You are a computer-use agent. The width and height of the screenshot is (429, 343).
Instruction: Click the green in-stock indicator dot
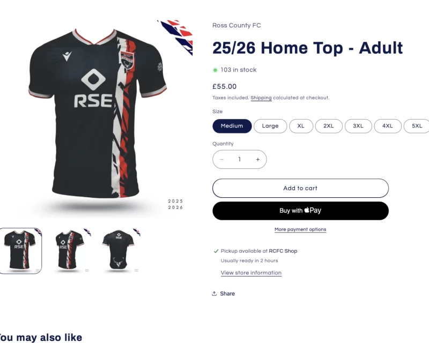[x=214, y=70]
